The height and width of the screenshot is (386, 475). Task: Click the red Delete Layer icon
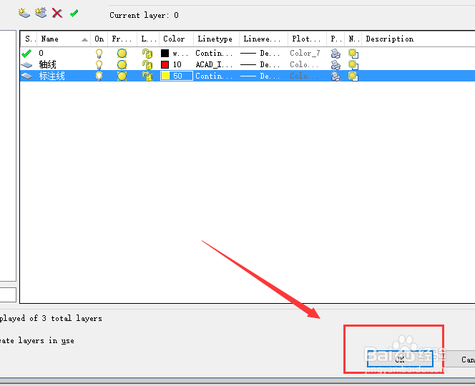(57, 14)
